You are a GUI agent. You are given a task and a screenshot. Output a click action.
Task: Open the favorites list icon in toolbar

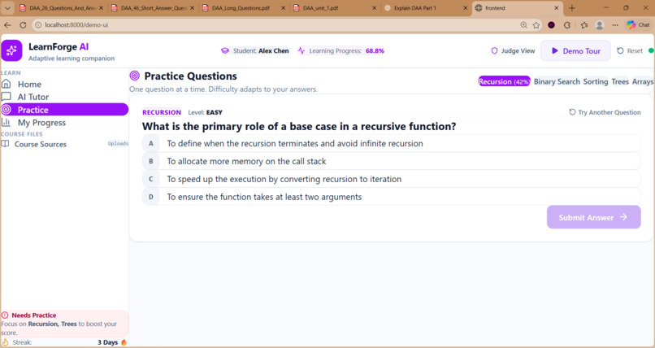point(584,25)
